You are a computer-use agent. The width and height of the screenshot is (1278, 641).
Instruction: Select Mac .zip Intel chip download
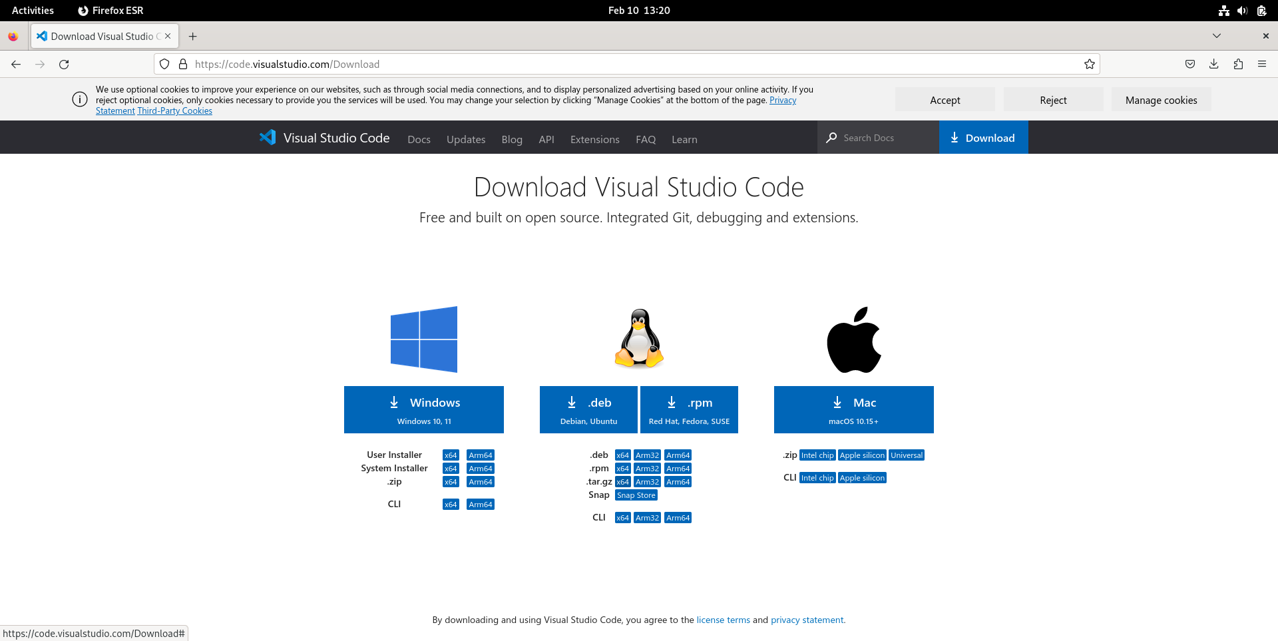click(x=817, y=455)
